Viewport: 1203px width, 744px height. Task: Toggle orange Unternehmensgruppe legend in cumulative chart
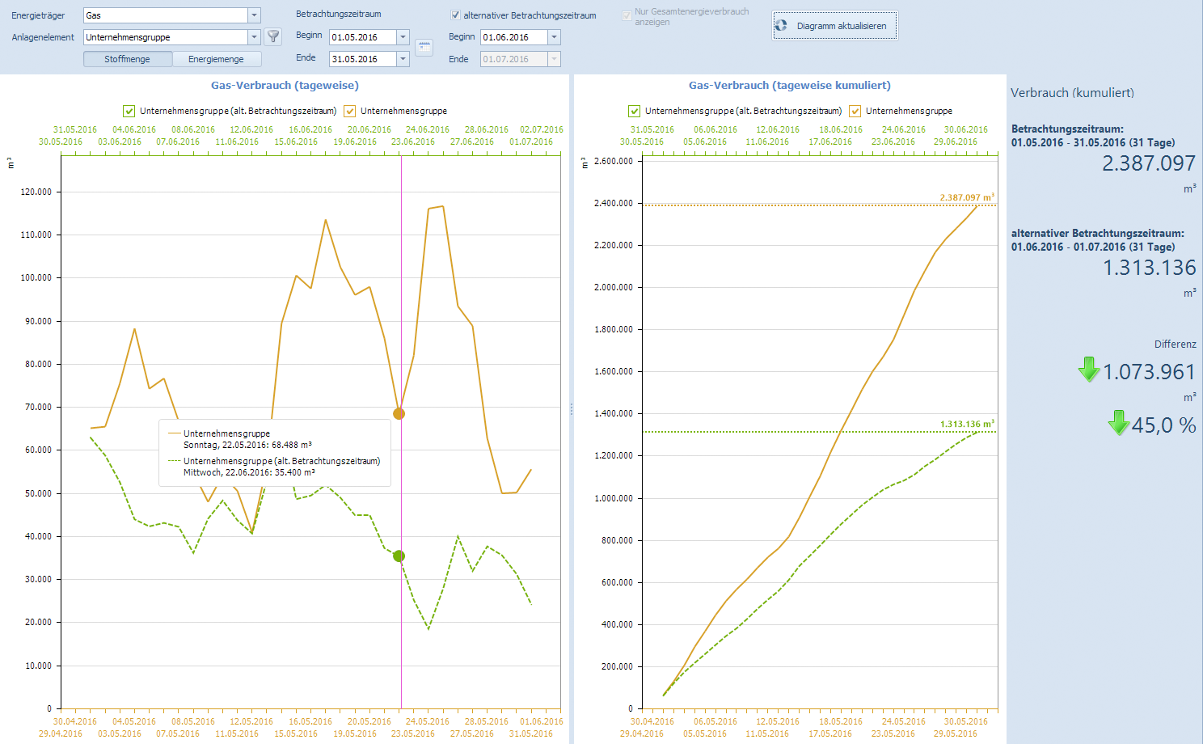pos(855,111)
